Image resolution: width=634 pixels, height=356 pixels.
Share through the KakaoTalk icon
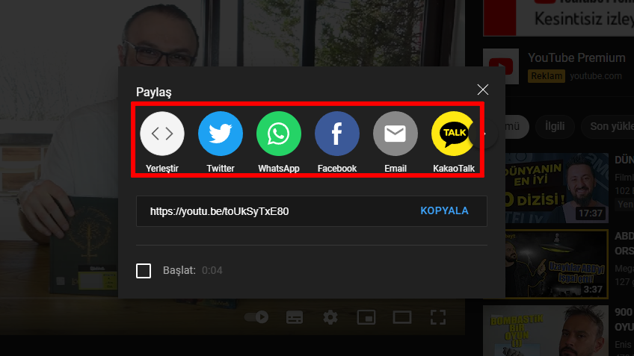coord(453,134)
